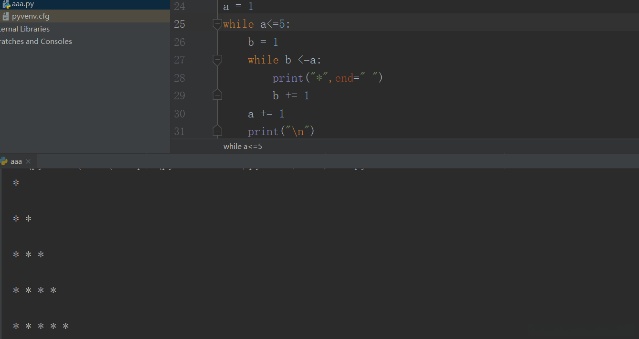Collapse the while a<=5 block on line 25
The image size is (639, 339).
click(217, 24)
